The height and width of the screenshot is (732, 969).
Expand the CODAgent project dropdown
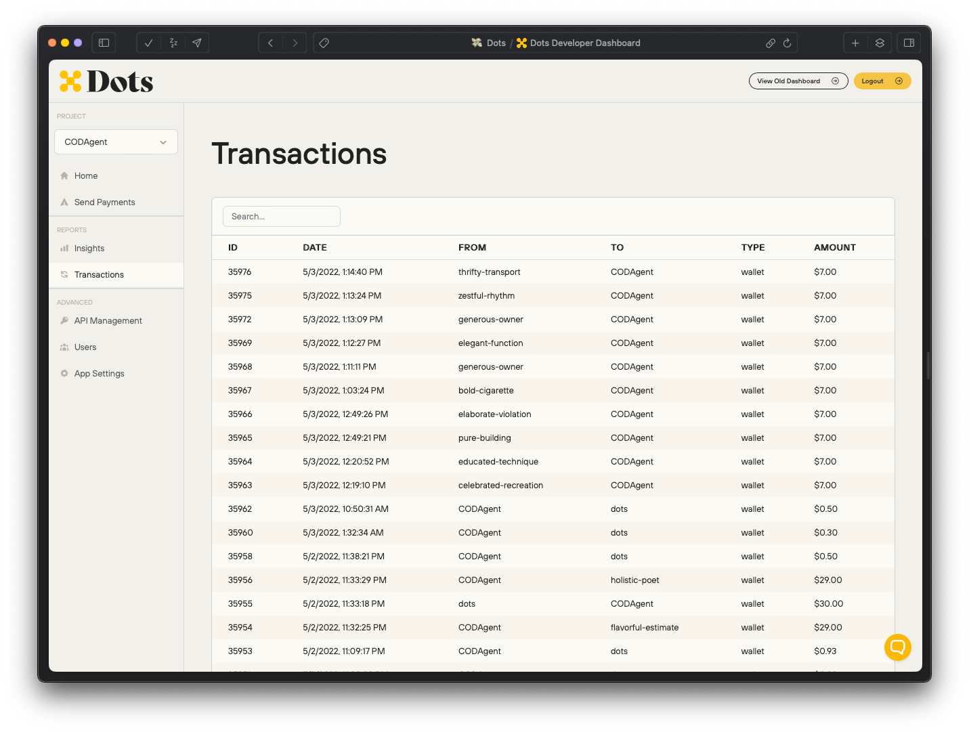(116, 142)
